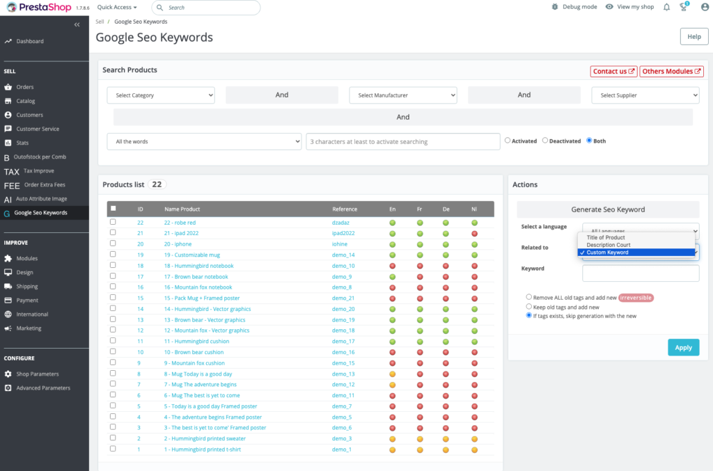The image size is (713, 471).
Task: Collapse the sidebar with double-chevron icon
Action: tap(77, 24)
